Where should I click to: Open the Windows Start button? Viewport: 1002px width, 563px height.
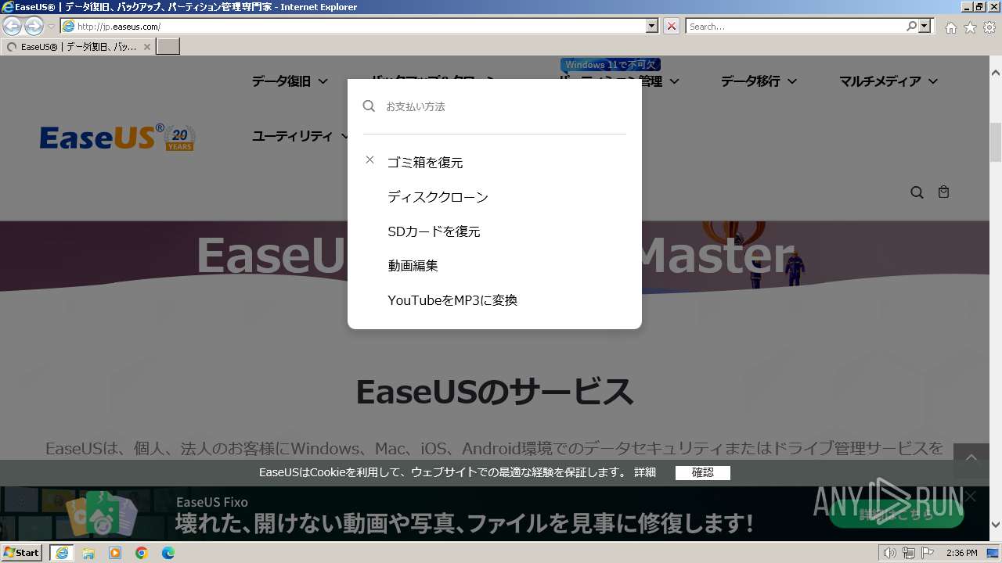point(22,552)
